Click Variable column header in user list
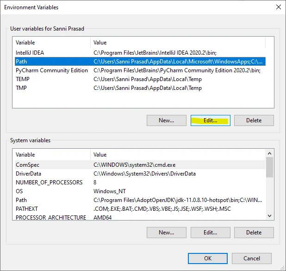The width and height of the screenshot is (286, 271). tap(53, 43)
